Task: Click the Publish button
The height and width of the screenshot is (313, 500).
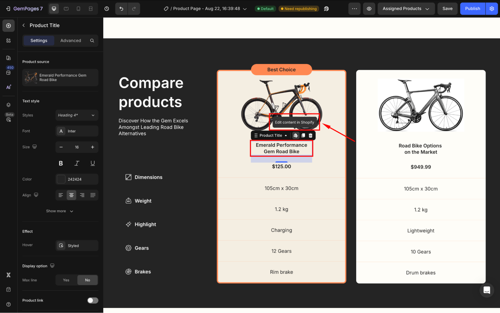Action: click(x=472, y=9)
